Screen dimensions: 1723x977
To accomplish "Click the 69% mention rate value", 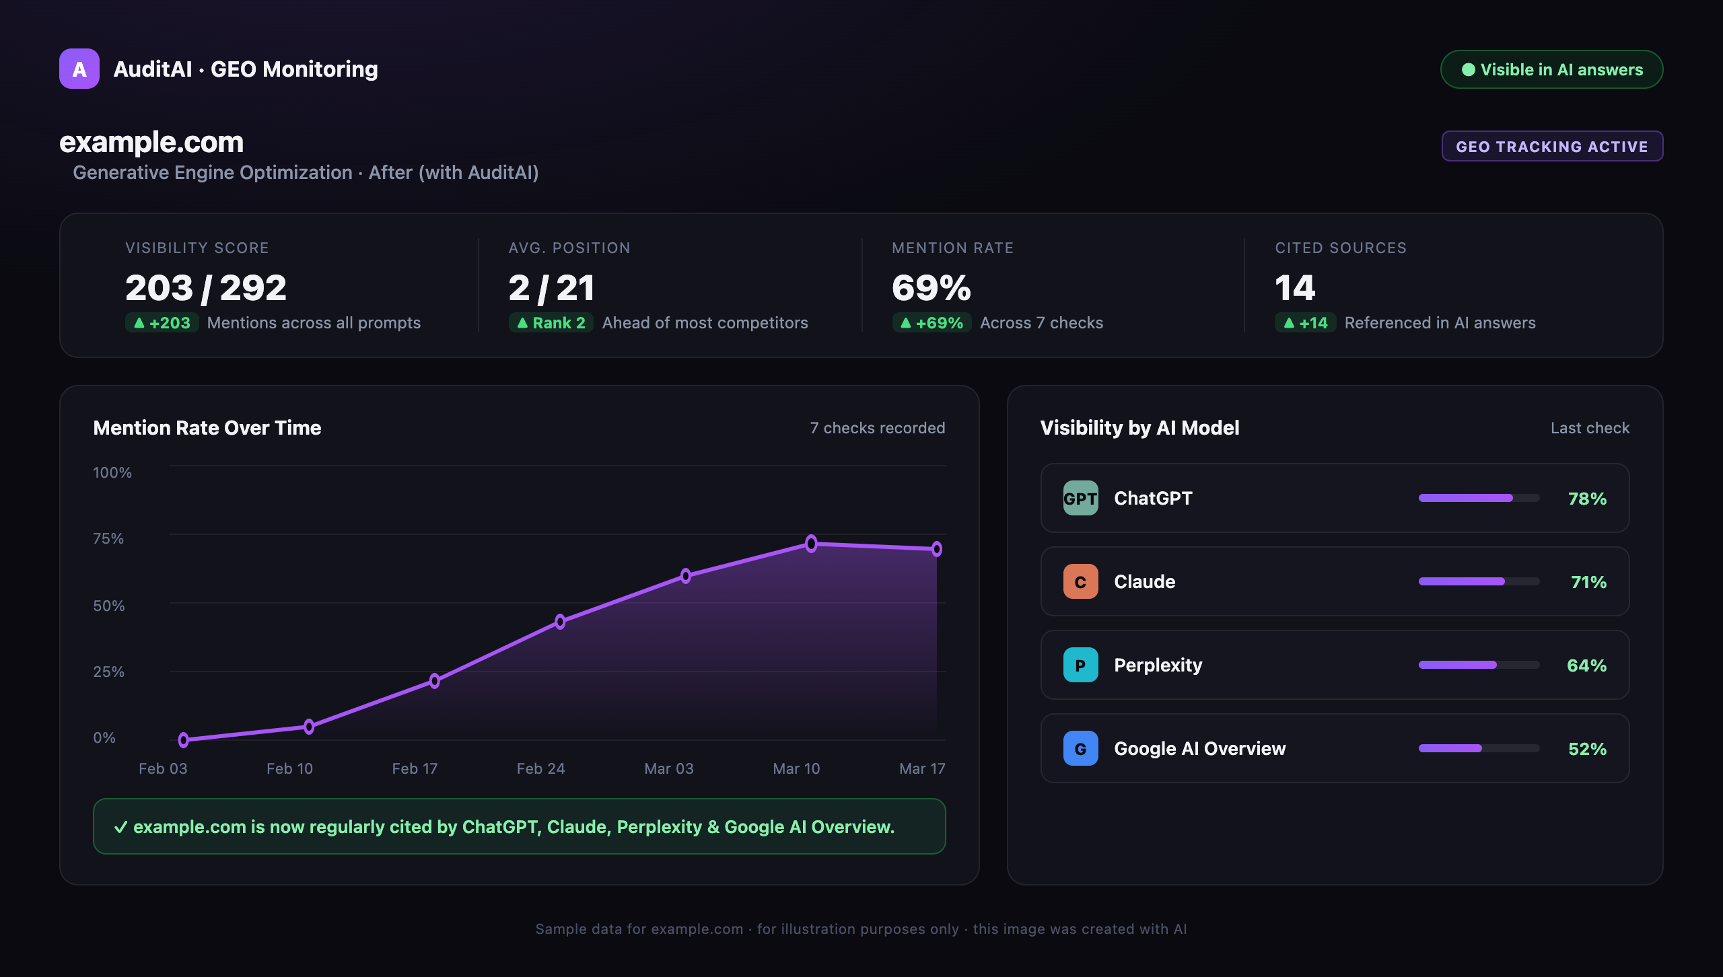I will (x=931, y=288).
